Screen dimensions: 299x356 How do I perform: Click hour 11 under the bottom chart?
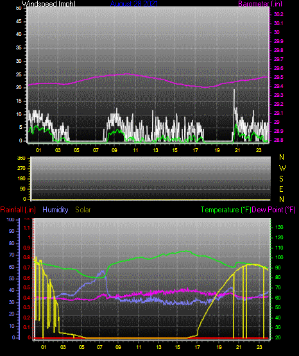click(x=139, y=347)
